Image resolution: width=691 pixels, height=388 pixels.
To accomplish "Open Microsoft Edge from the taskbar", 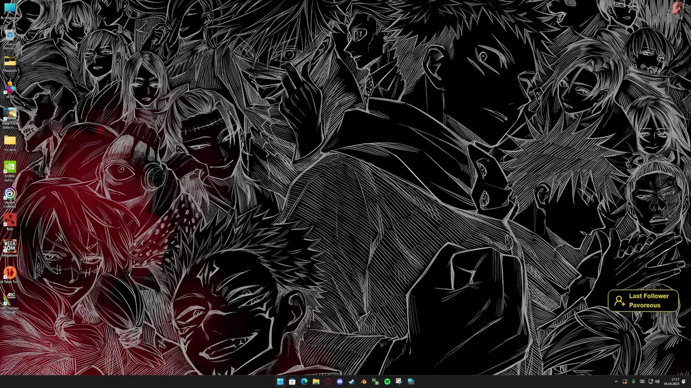I will (304, 382).
